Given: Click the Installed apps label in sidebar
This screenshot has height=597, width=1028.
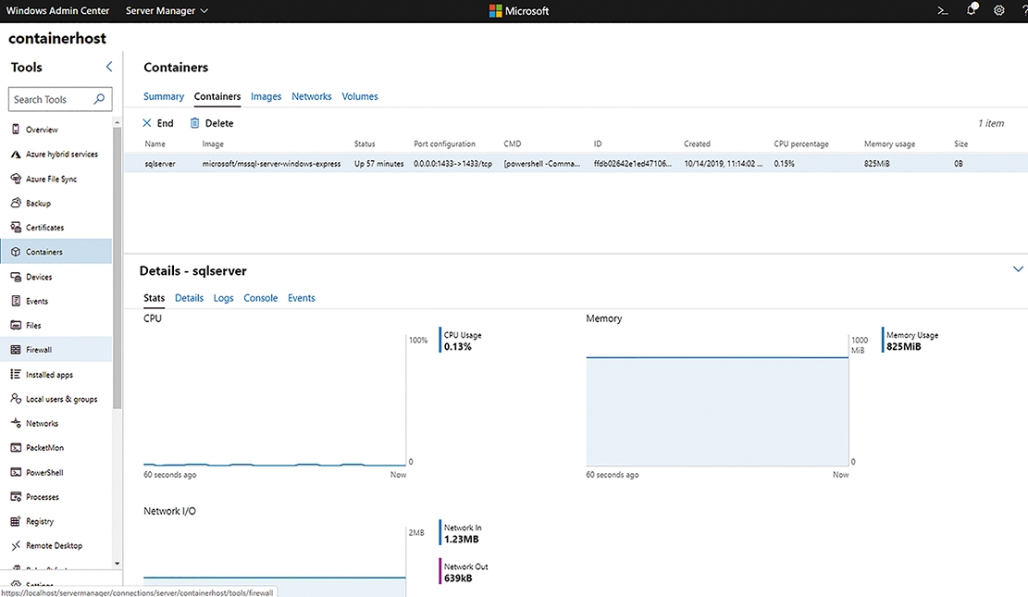Looking at the screenshot, I should tap(49, 375).
